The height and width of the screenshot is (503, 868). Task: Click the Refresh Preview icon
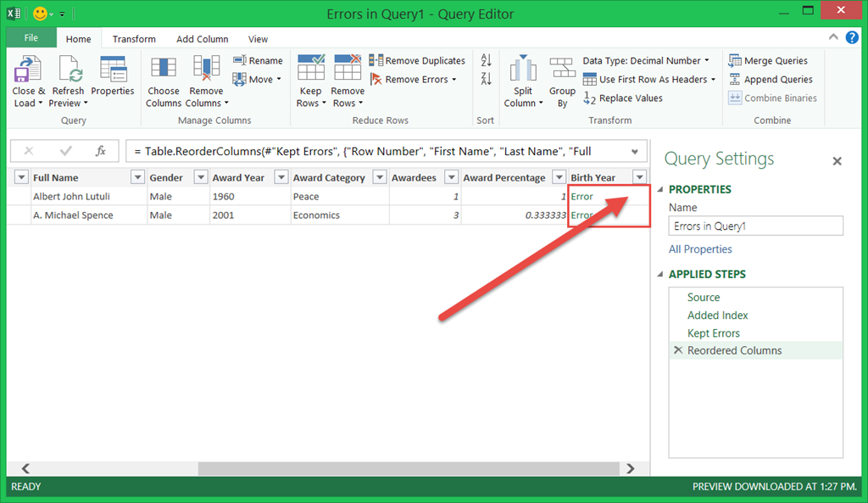[68, 70]
